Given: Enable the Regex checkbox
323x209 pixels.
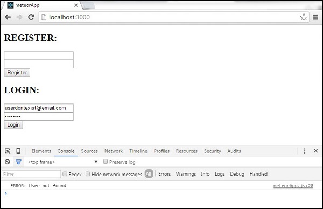Looking at the screenshot, I should pyautogui.click(x=65, y=174).
